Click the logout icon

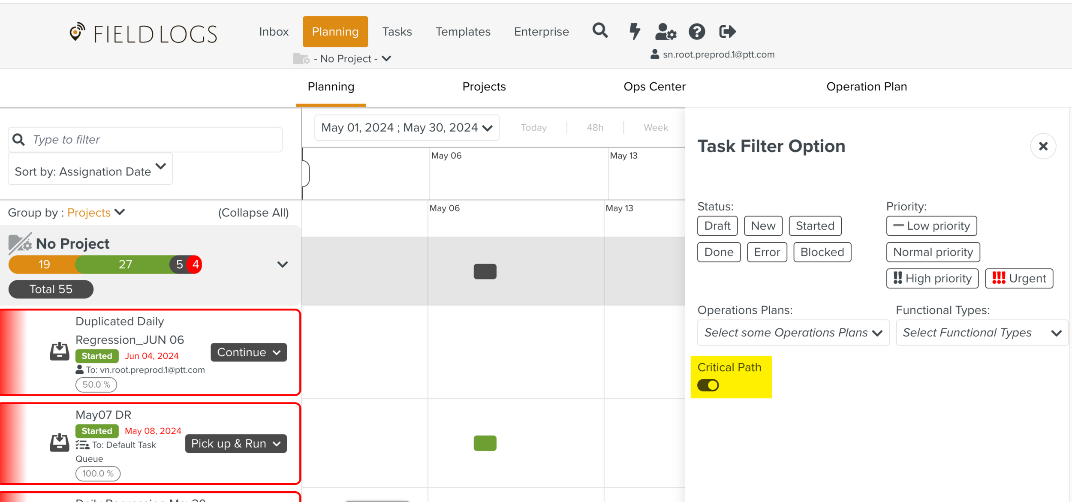coord(727,31)
